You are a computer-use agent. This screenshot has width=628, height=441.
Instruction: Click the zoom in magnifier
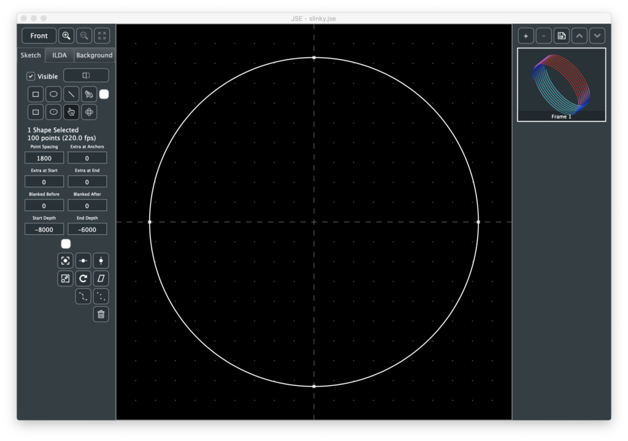click(x=67, y=36)
